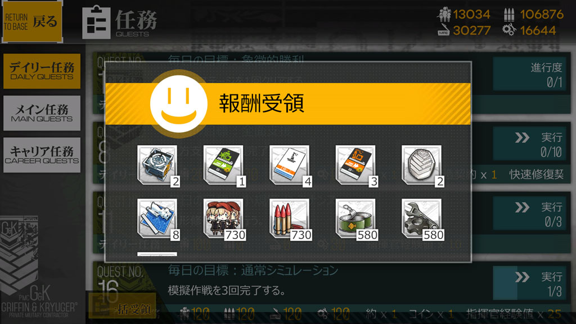Click the core box reward icon

(x=158, y=166)
